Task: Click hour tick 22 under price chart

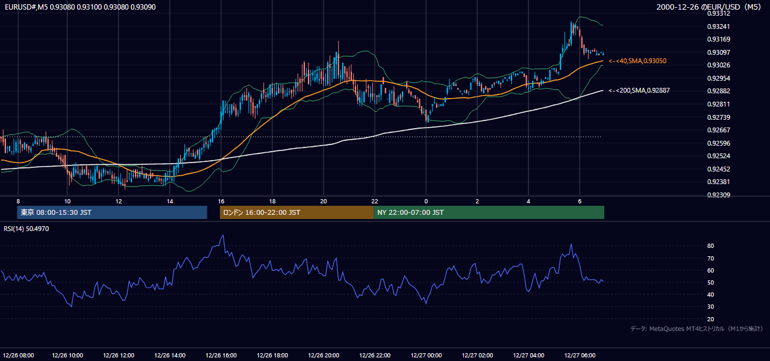Action: coord(375,201)
